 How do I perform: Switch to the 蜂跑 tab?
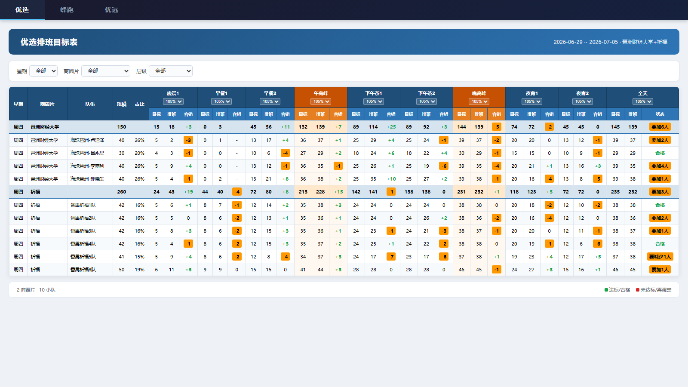(67, 10)
